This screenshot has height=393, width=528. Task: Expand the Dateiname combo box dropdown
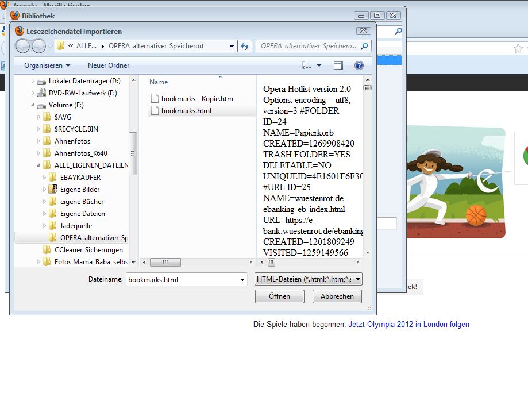coord(242,280)
